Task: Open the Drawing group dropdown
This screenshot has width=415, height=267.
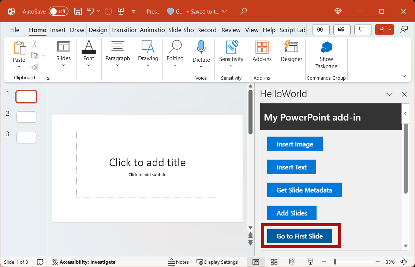Action: point(148,54)
